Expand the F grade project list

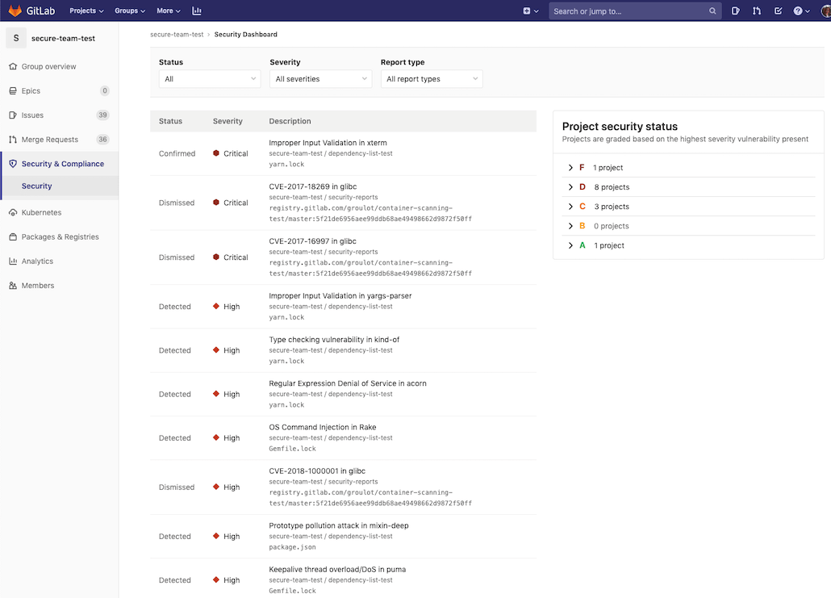(571, 168)
